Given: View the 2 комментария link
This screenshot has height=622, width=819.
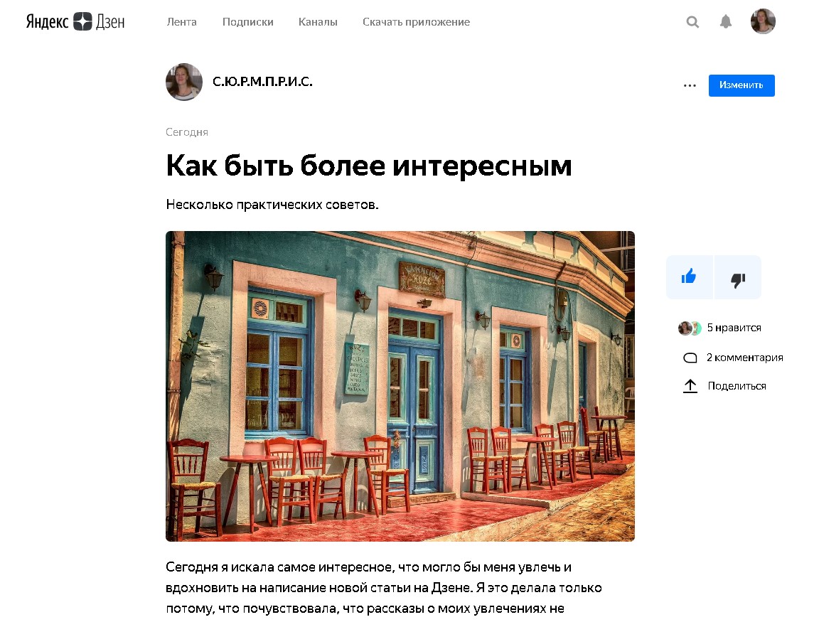Looking at the screenshot, I should (x=745, y=358).
